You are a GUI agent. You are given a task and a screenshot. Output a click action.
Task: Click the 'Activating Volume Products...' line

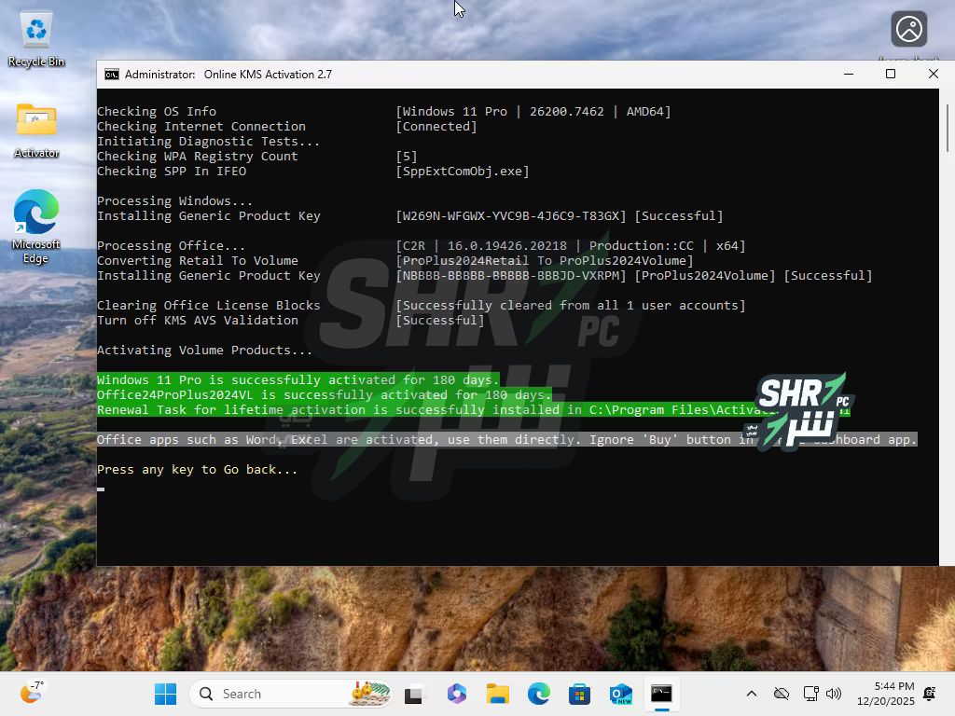(204, 351)
